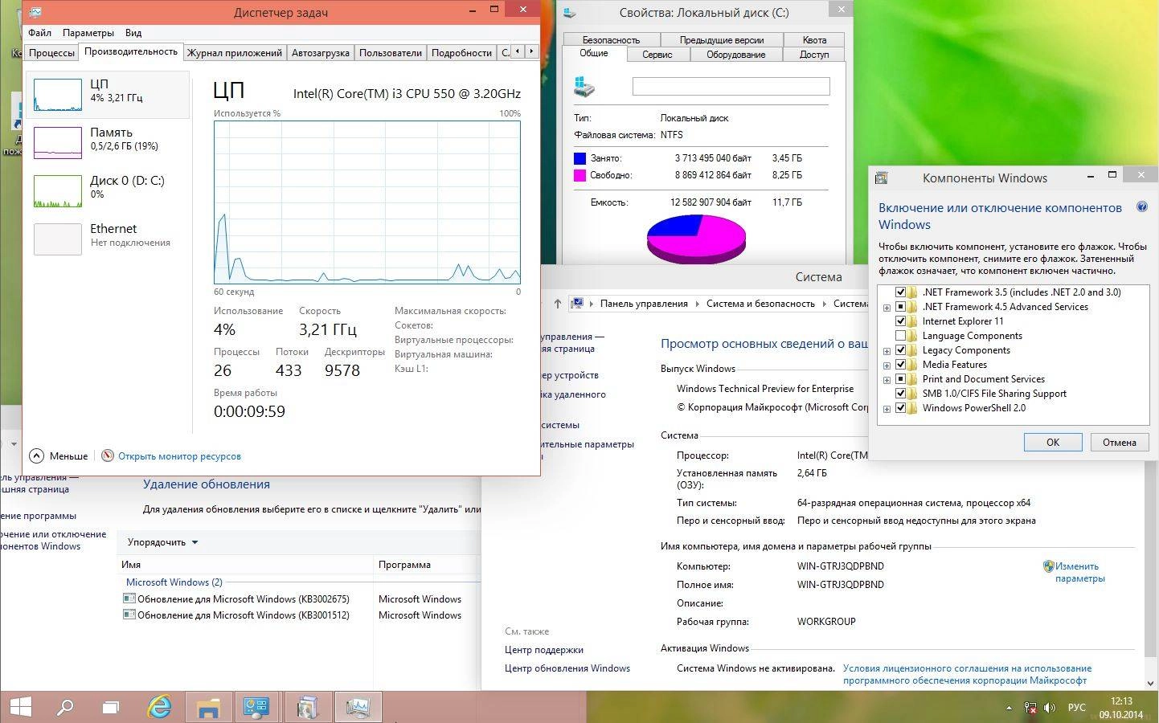Toggle Print and Document Services checkbox
Image resolution: width=1159 pixels, height=723 pixels.
(x=900, y=379)
